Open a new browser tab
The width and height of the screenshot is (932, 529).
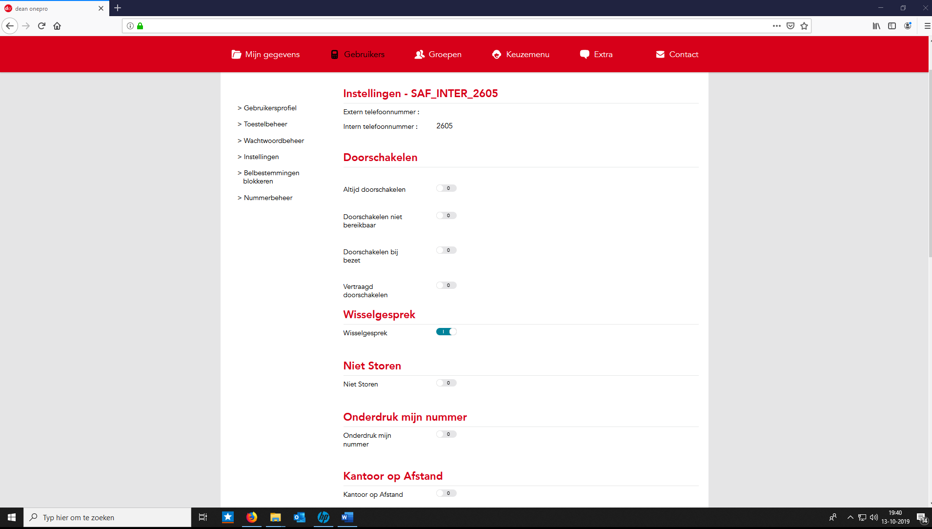(118, 8)
